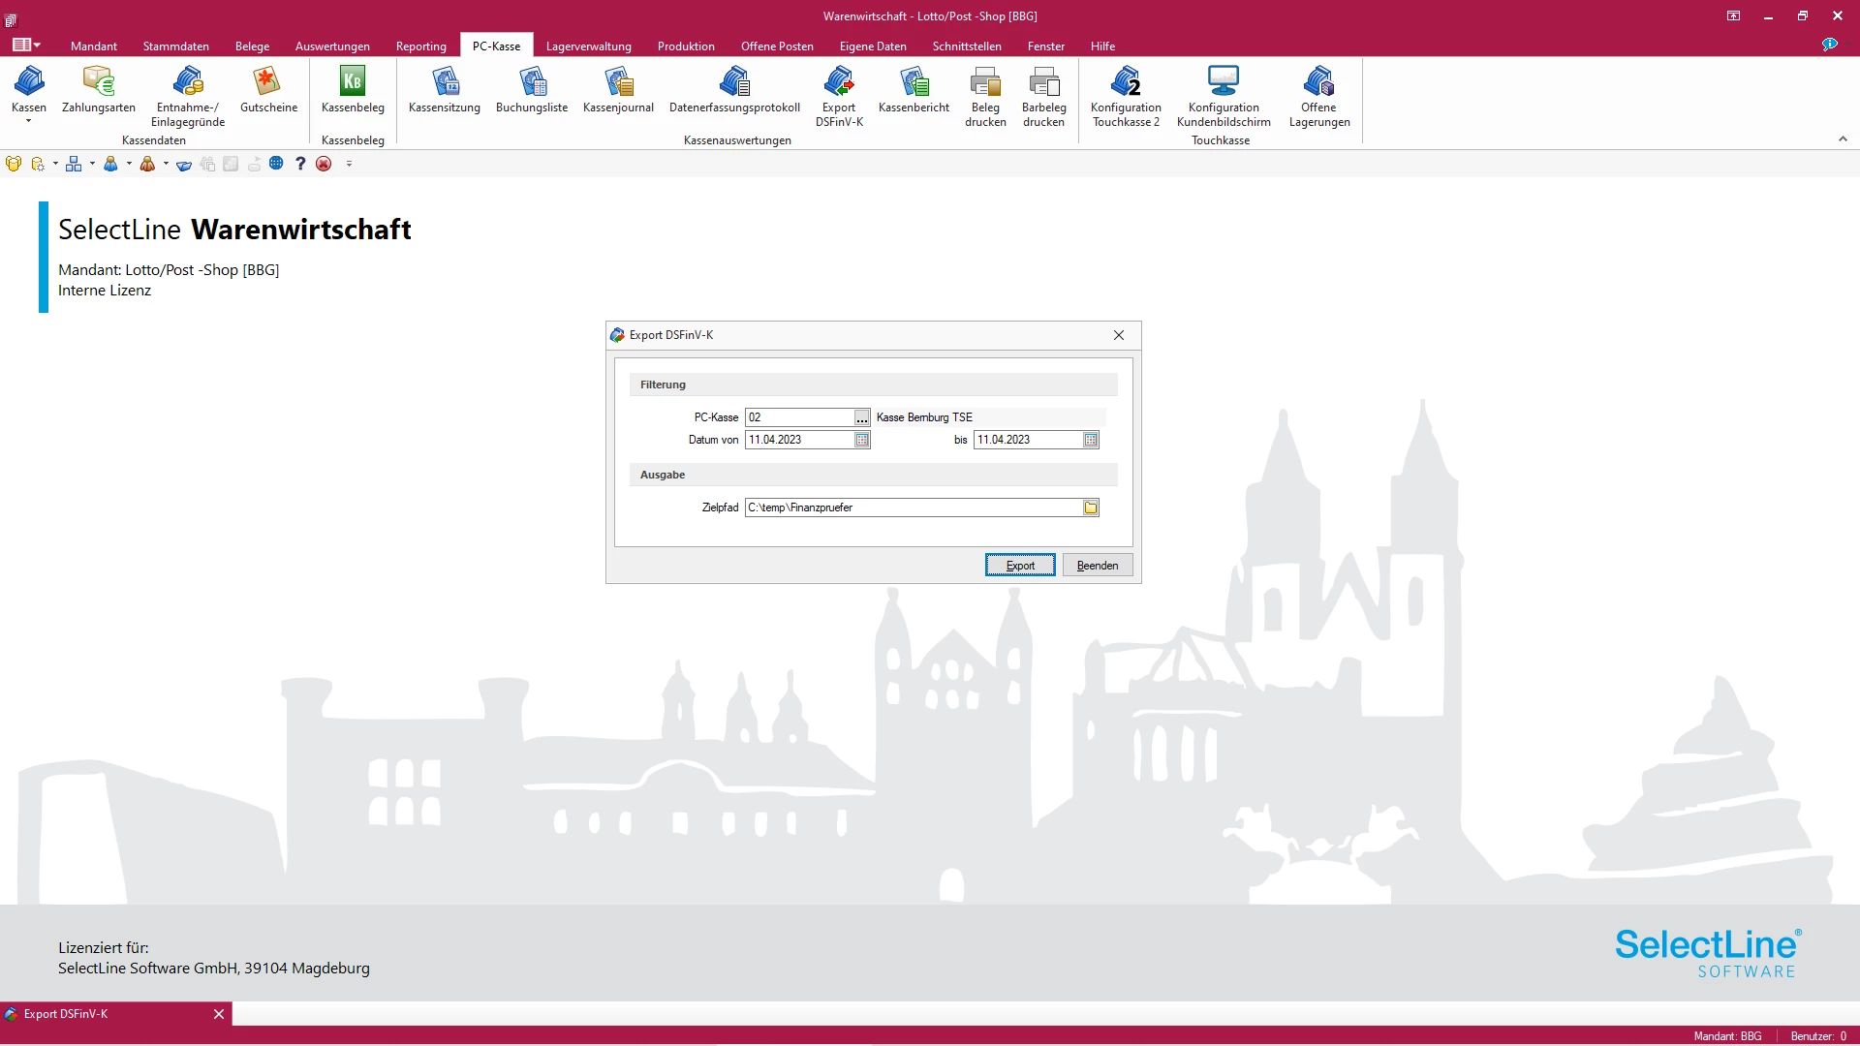Open the Datenerfassungsprotokoll

[734, 89]
